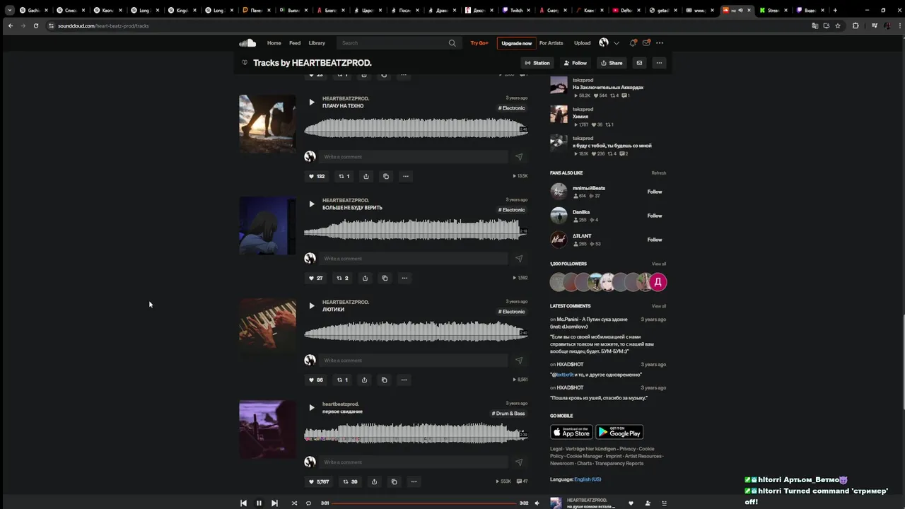Screen dimensions: 905x509
Task: Pause the currently playing track
Action: click(x=259, y=503)
